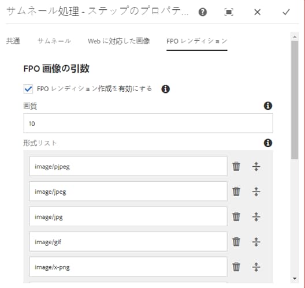The width and height of the screenshot is (305, 288).
Task: Confirm changes with the checkmark icon
Action: 286,12
